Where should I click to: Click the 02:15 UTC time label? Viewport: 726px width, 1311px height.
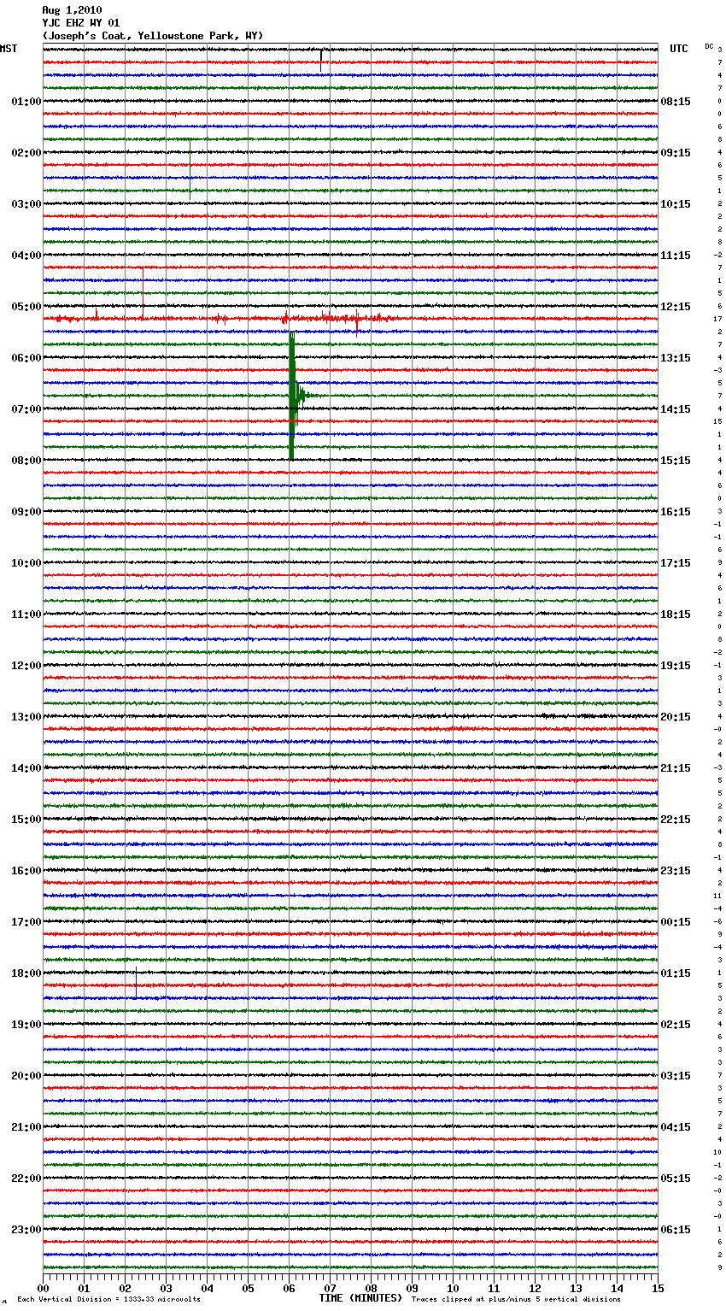(676, 1025)
